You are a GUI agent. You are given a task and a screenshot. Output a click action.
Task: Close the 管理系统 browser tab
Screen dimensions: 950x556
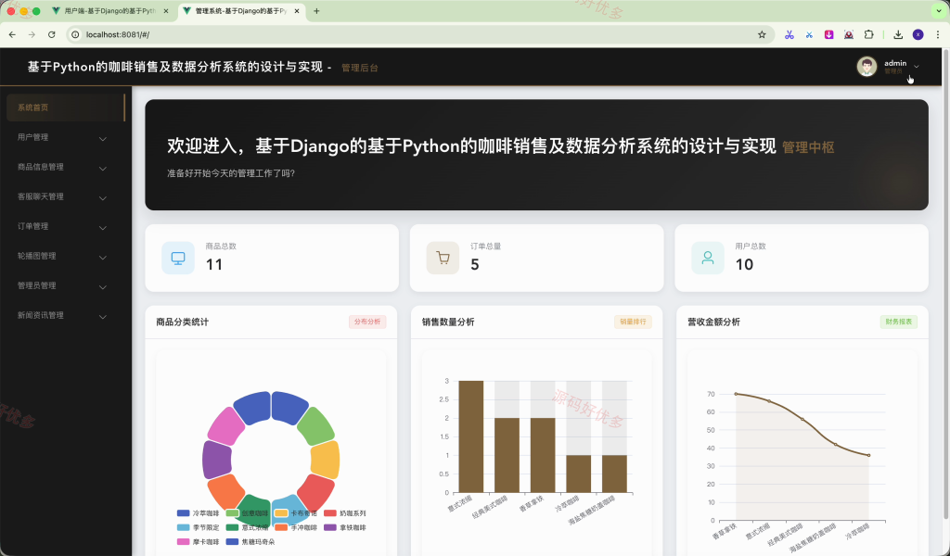pos(297,11)
